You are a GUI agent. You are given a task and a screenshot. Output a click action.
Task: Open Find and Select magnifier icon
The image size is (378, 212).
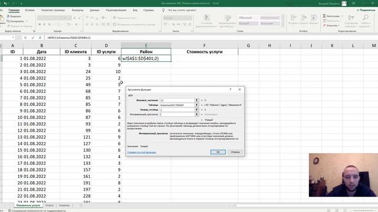(x=366, y=18)
